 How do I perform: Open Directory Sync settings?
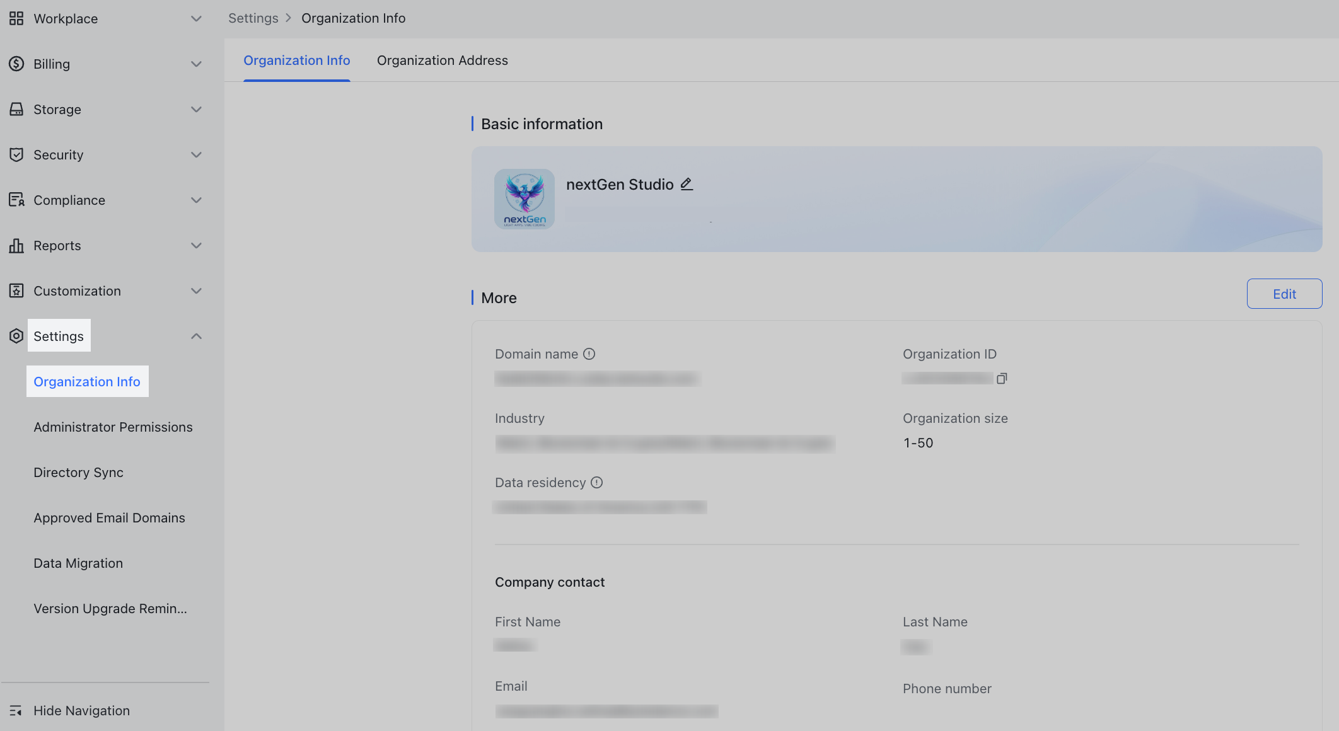pos(78,473)
